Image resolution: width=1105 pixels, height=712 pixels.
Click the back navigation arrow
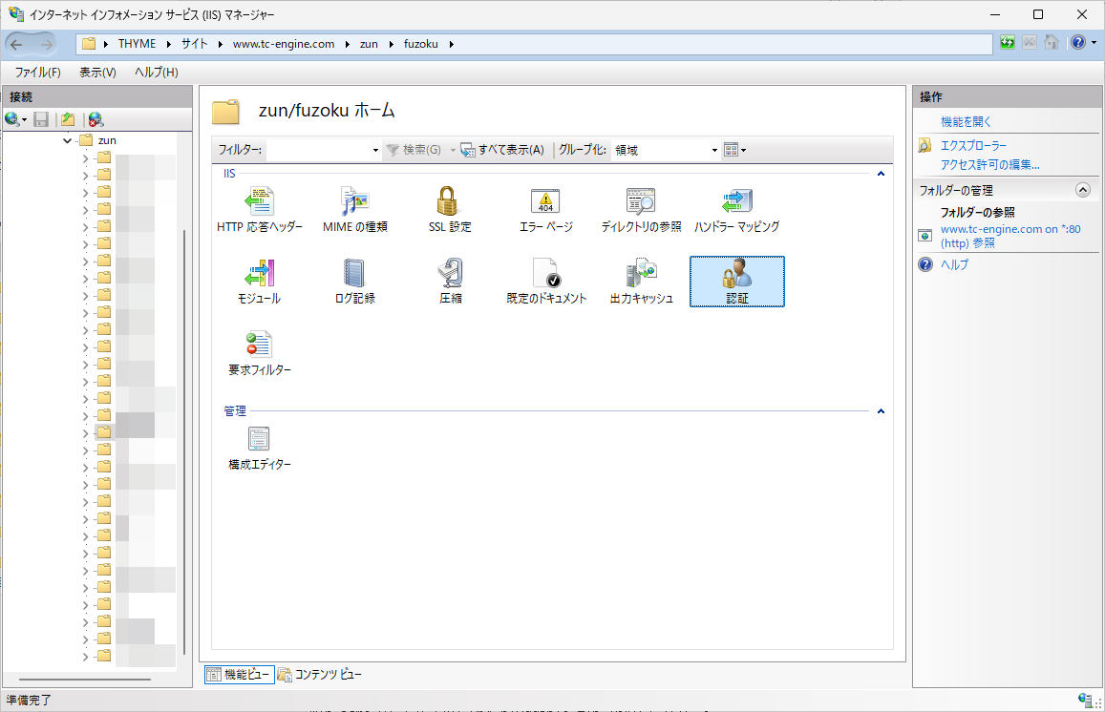click(17, 44)
